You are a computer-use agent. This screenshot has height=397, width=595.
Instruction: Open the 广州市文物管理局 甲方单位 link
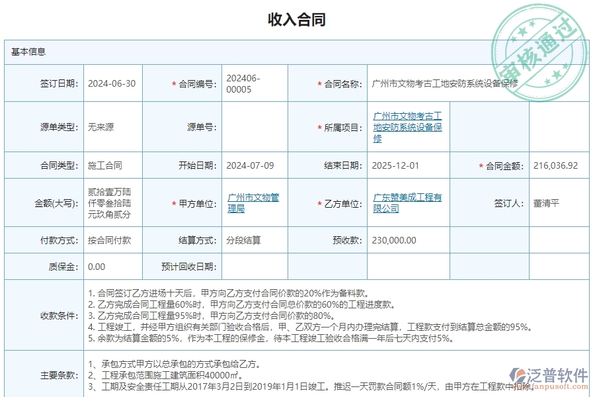(x=254, y=203)
